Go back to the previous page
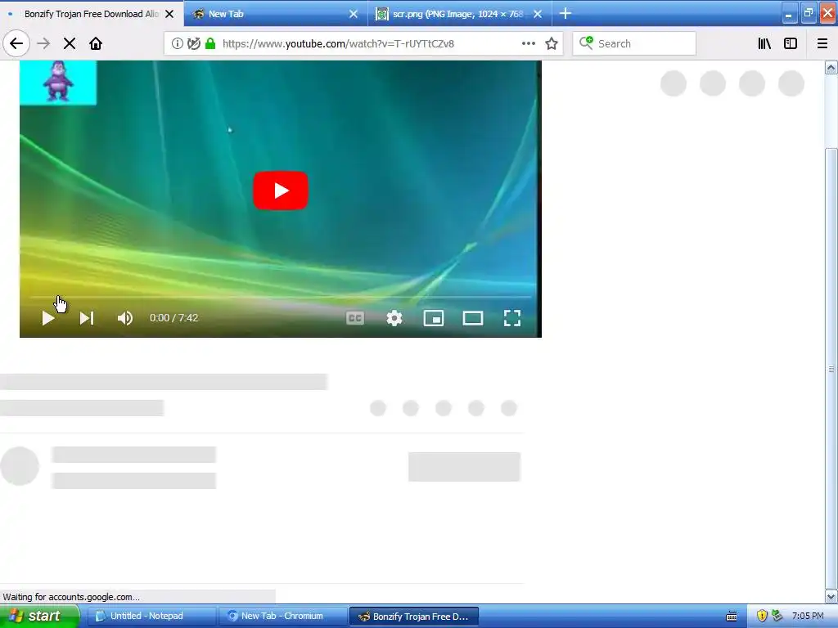Image resolution: width=838 pixels, height=628 pixels. [x=16, y=43]
